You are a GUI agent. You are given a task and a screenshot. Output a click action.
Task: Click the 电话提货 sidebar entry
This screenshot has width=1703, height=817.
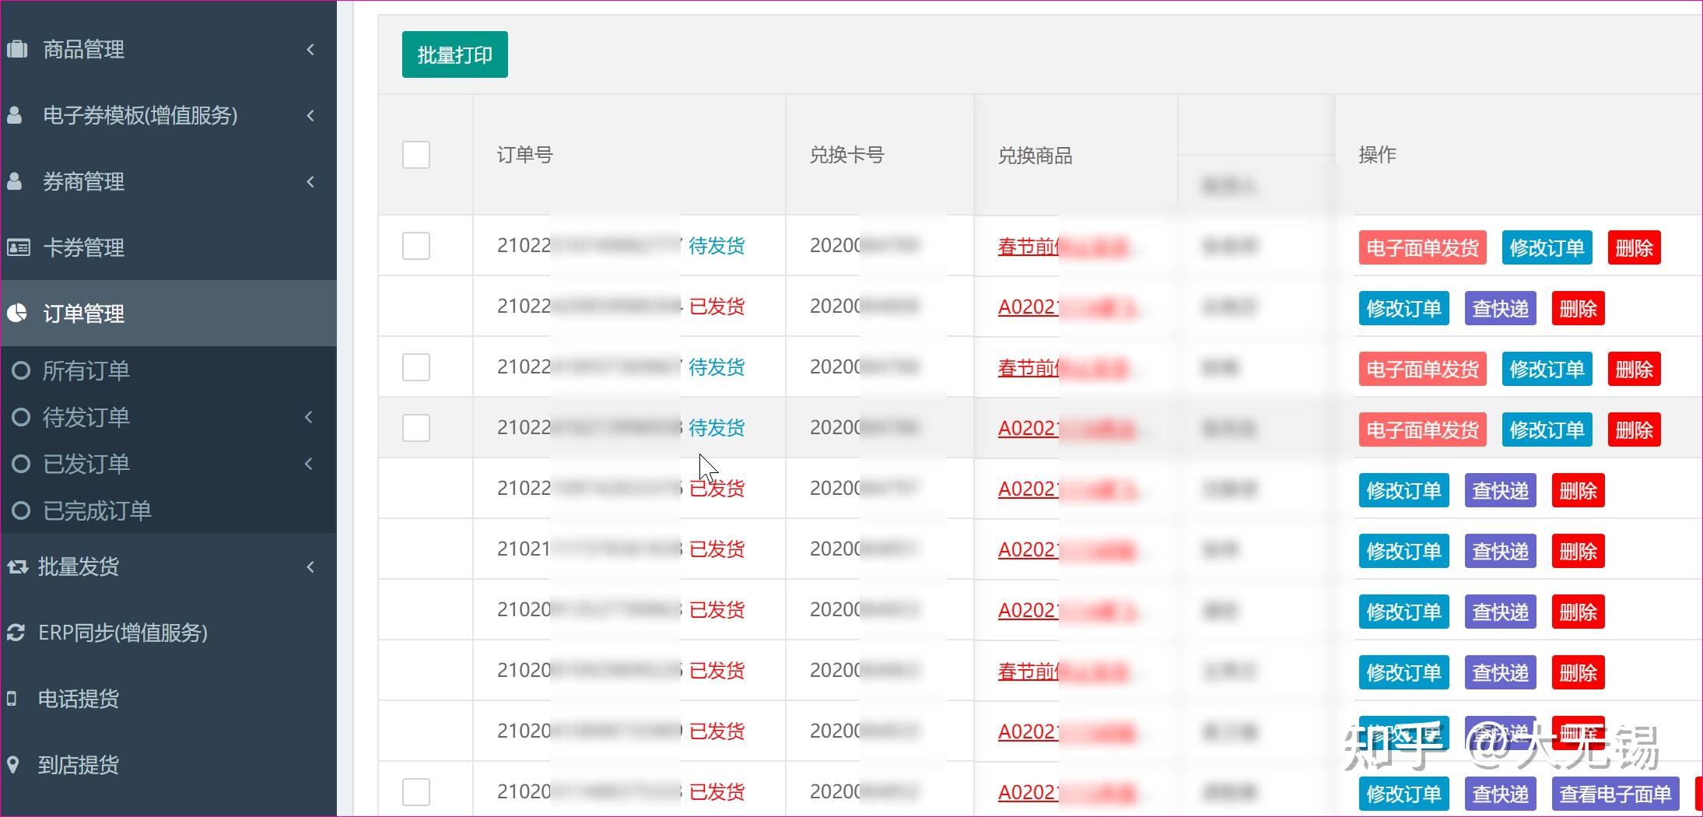[x=78, y=699]
